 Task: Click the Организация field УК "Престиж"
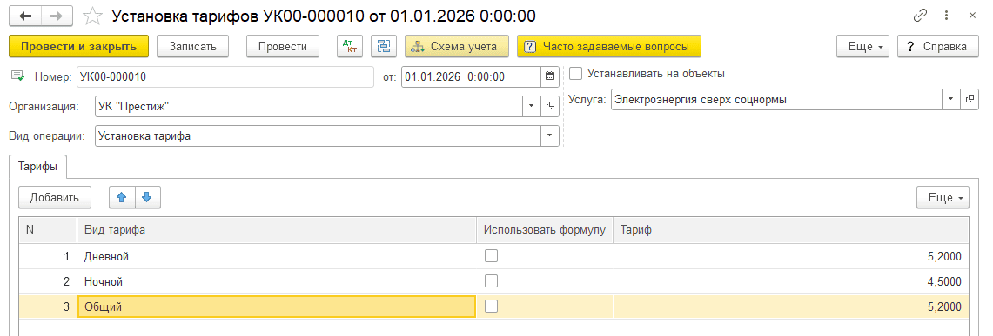[x=309, y=106]
